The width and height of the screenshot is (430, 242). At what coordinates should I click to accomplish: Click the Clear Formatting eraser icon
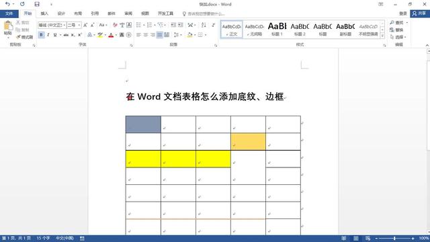[115, 25]
